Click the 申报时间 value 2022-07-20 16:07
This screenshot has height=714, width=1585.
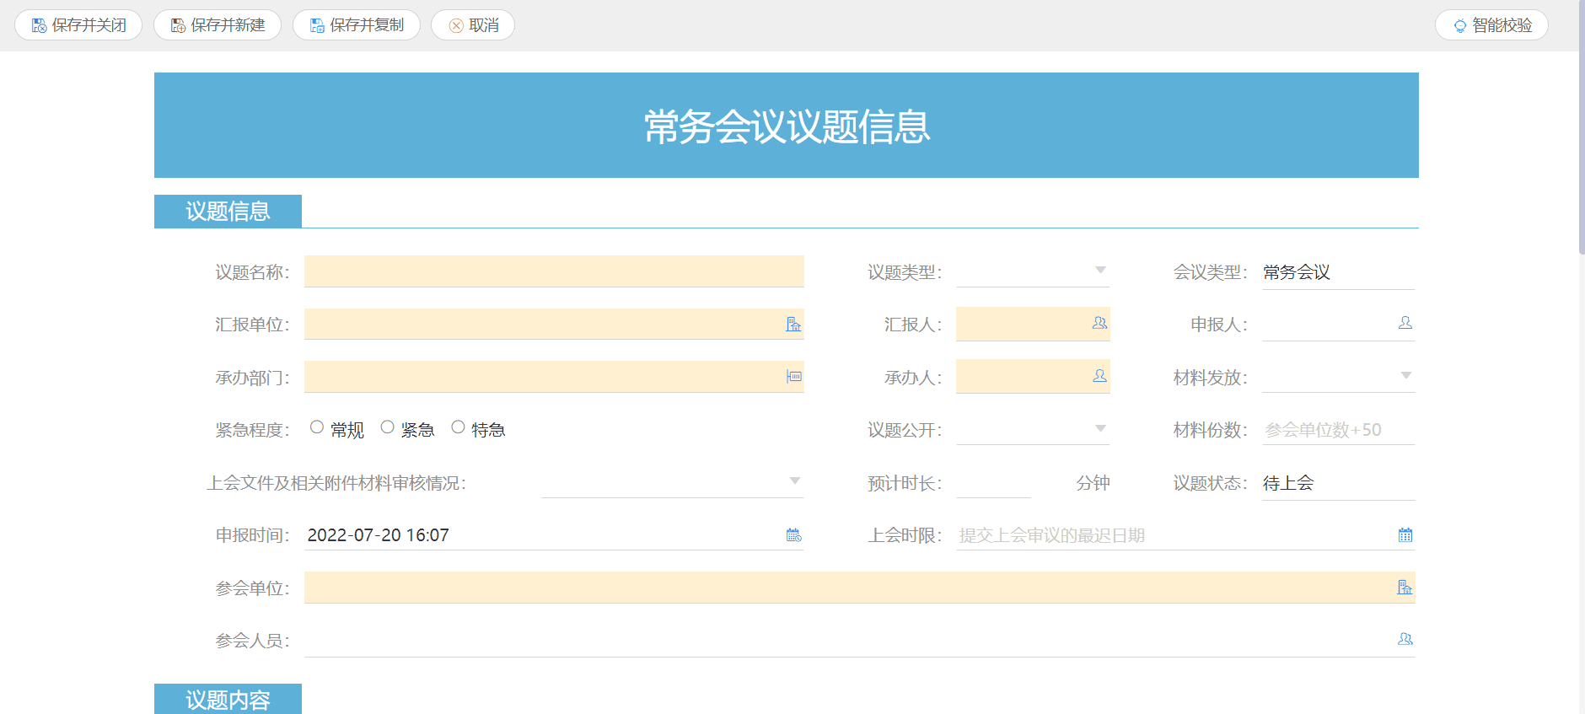coord(378,535)
